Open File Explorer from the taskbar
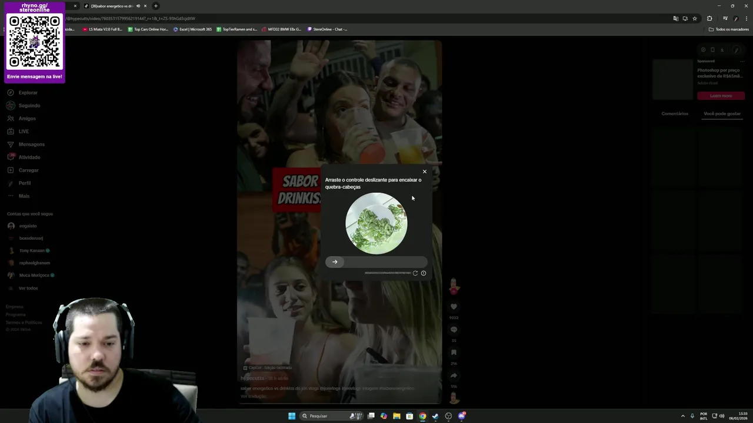The image size is (753, 423). 397,416
